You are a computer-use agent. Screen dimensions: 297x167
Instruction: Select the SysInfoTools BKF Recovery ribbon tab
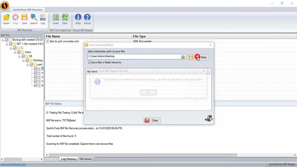[x=28, y=10]
